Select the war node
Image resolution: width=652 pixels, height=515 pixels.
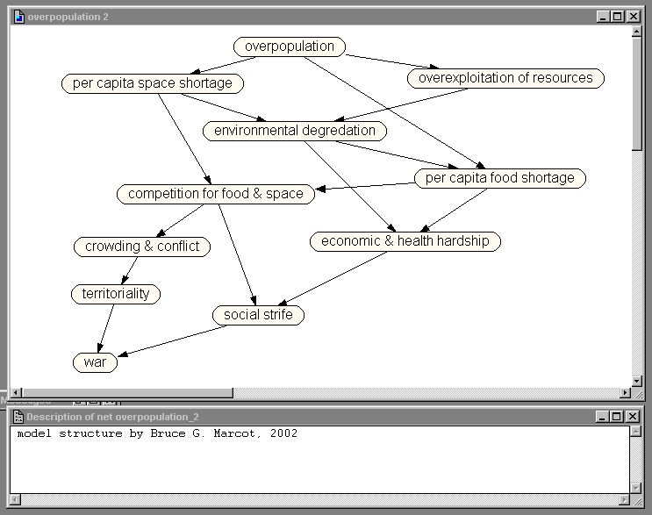pos(96,362)
